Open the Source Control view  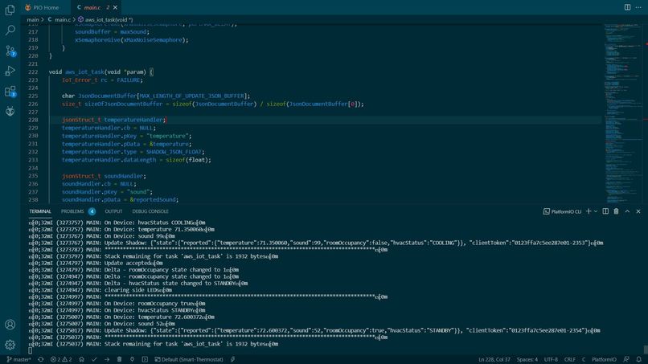[10, 51]
